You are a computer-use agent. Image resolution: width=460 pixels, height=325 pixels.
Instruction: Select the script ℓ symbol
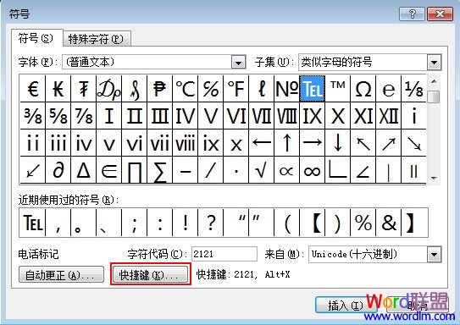(x=262, y=89)
